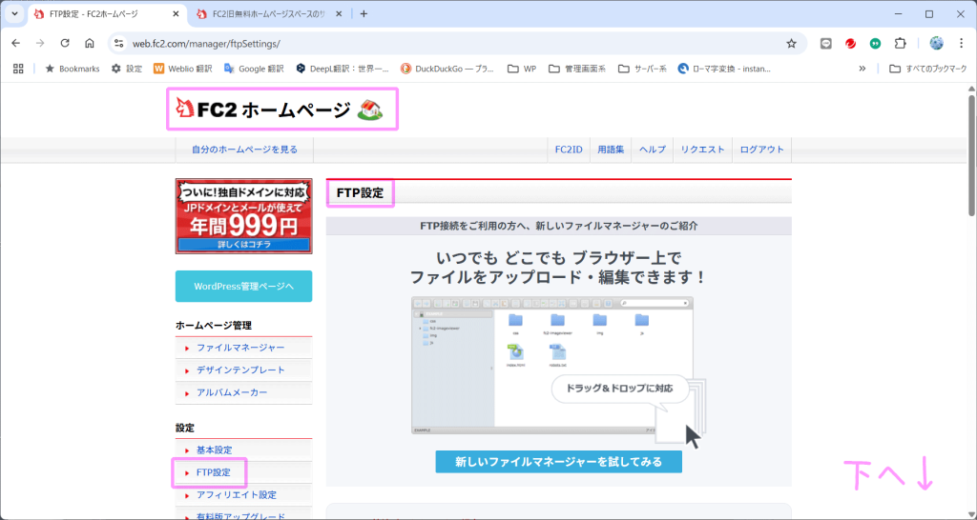Open the Chrome three-dot menu
This screenshot has width=977, height=520.
(x=961, y=44)
